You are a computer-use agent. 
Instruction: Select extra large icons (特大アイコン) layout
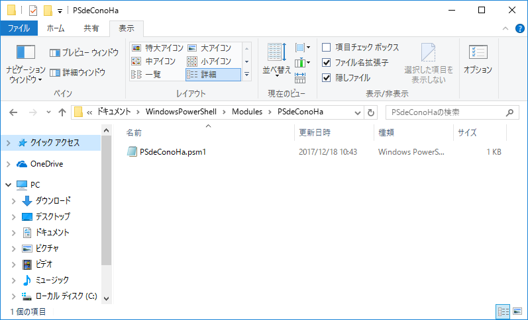pos(157,48)
